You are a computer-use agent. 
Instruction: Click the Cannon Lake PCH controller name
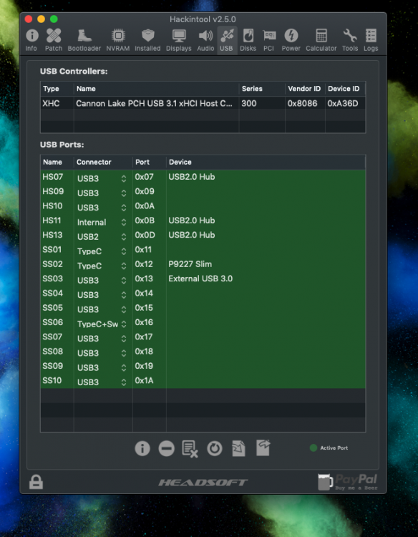coord(154,103)
